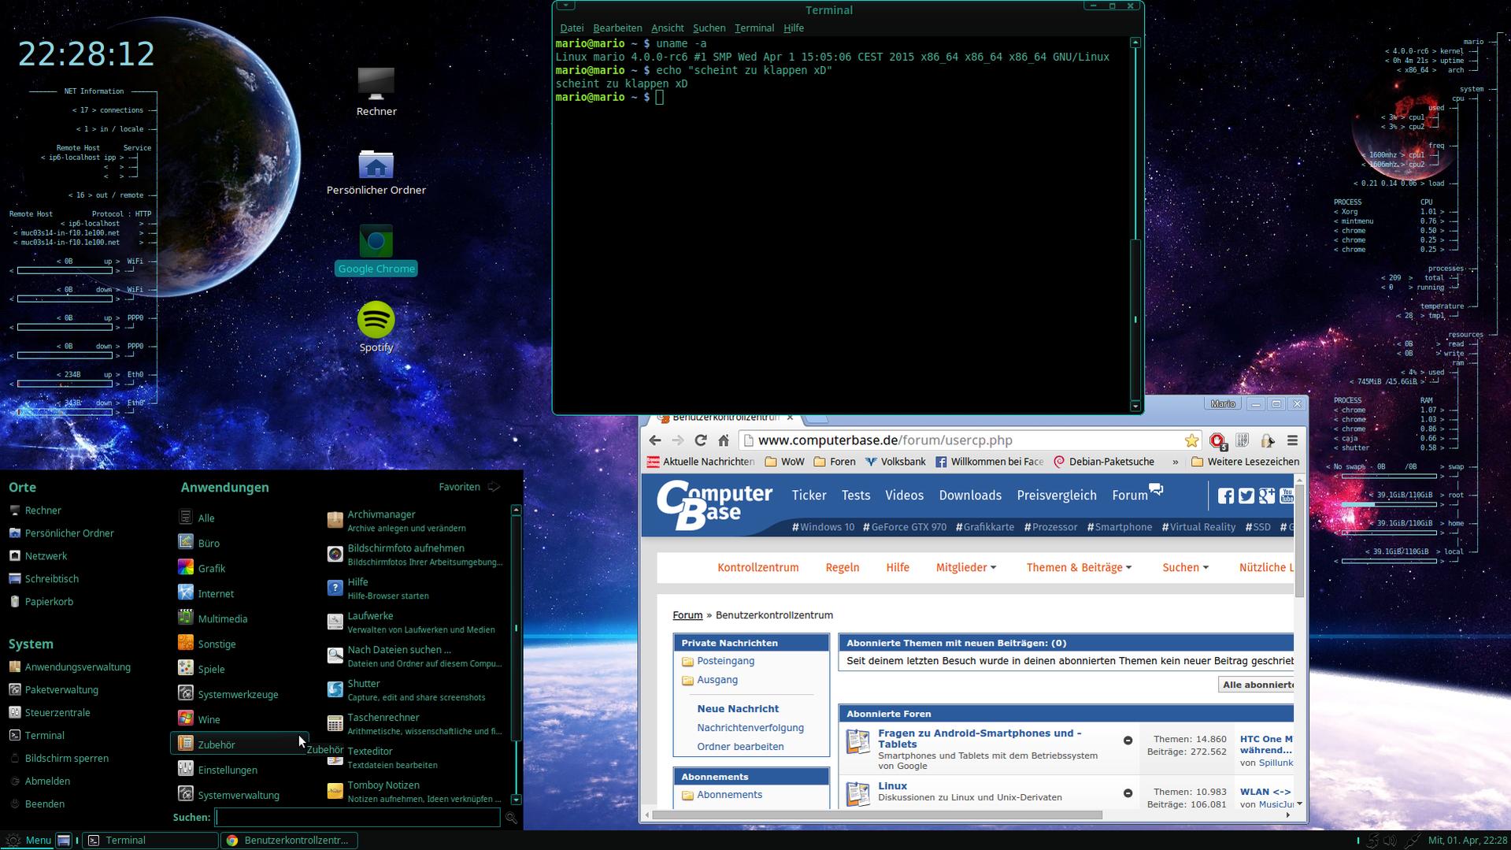
Task: Click Chrome back arrow button
Action: [x=655, y=440]
